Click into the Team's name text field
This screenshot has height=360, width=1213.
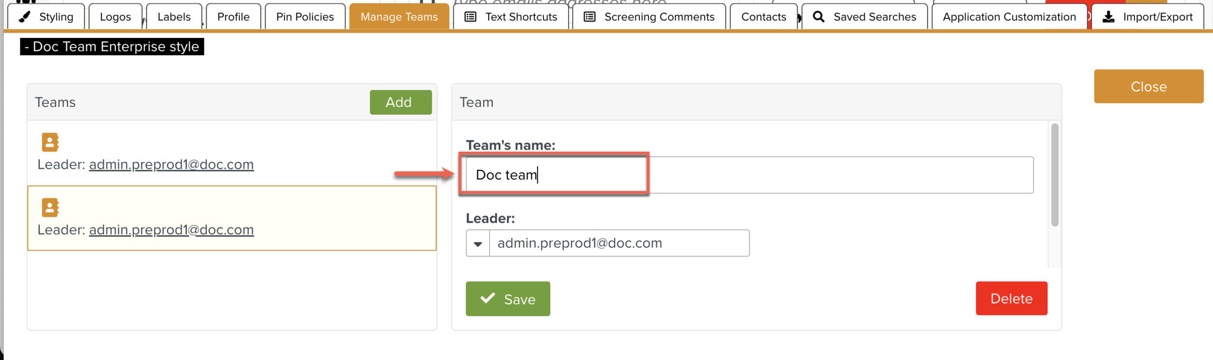tap(747, 175)
